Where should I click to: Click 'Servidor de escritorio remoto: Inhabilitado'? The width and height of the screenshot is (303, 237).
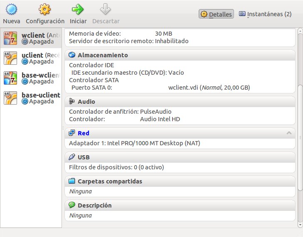[129, 41]
